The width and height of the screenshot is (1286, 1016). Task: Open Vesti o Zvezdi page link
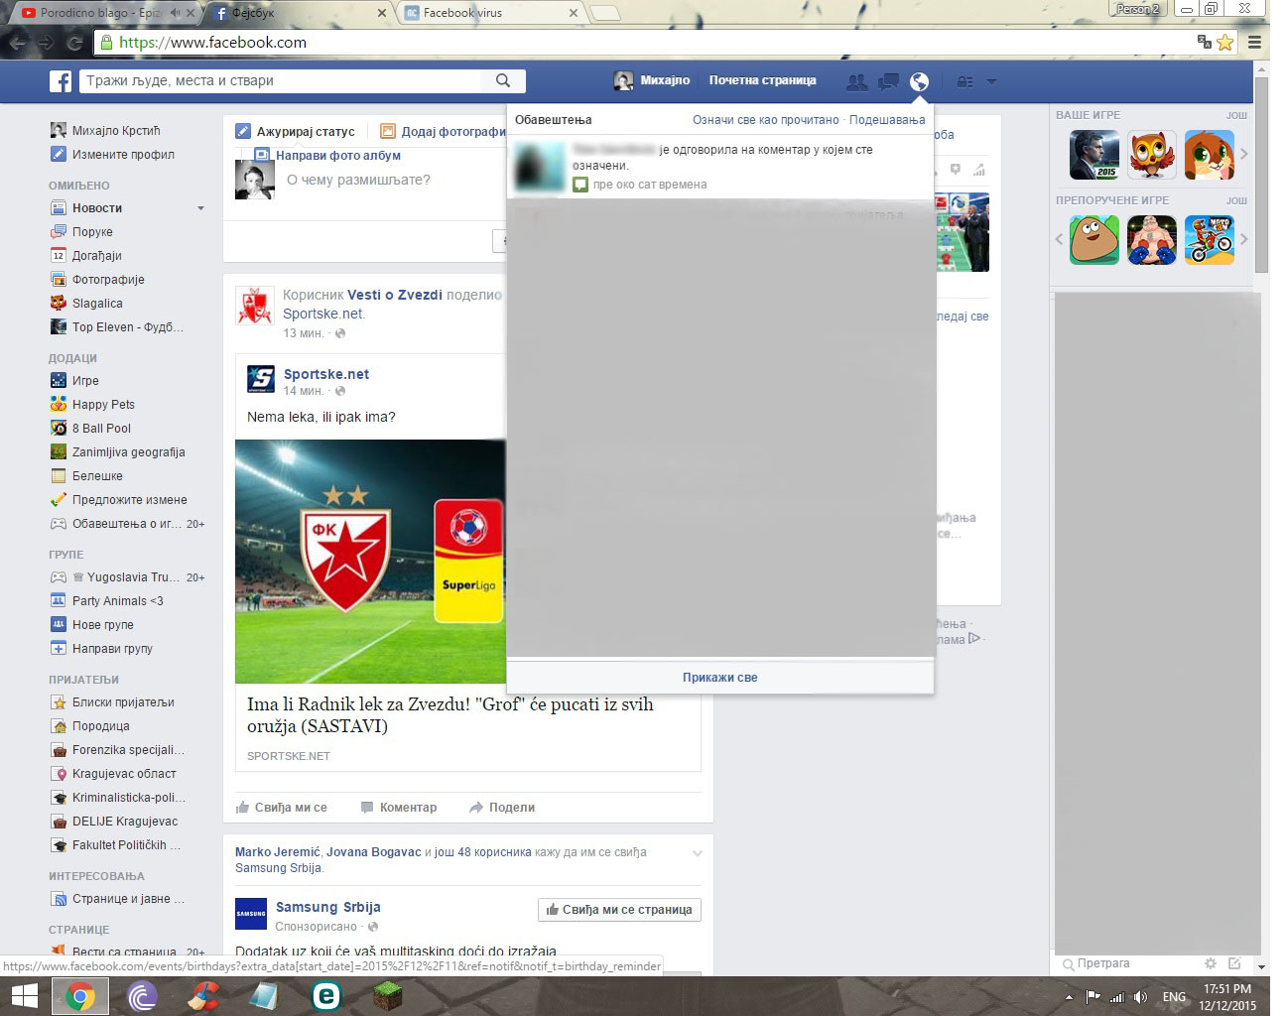point(395,295)
